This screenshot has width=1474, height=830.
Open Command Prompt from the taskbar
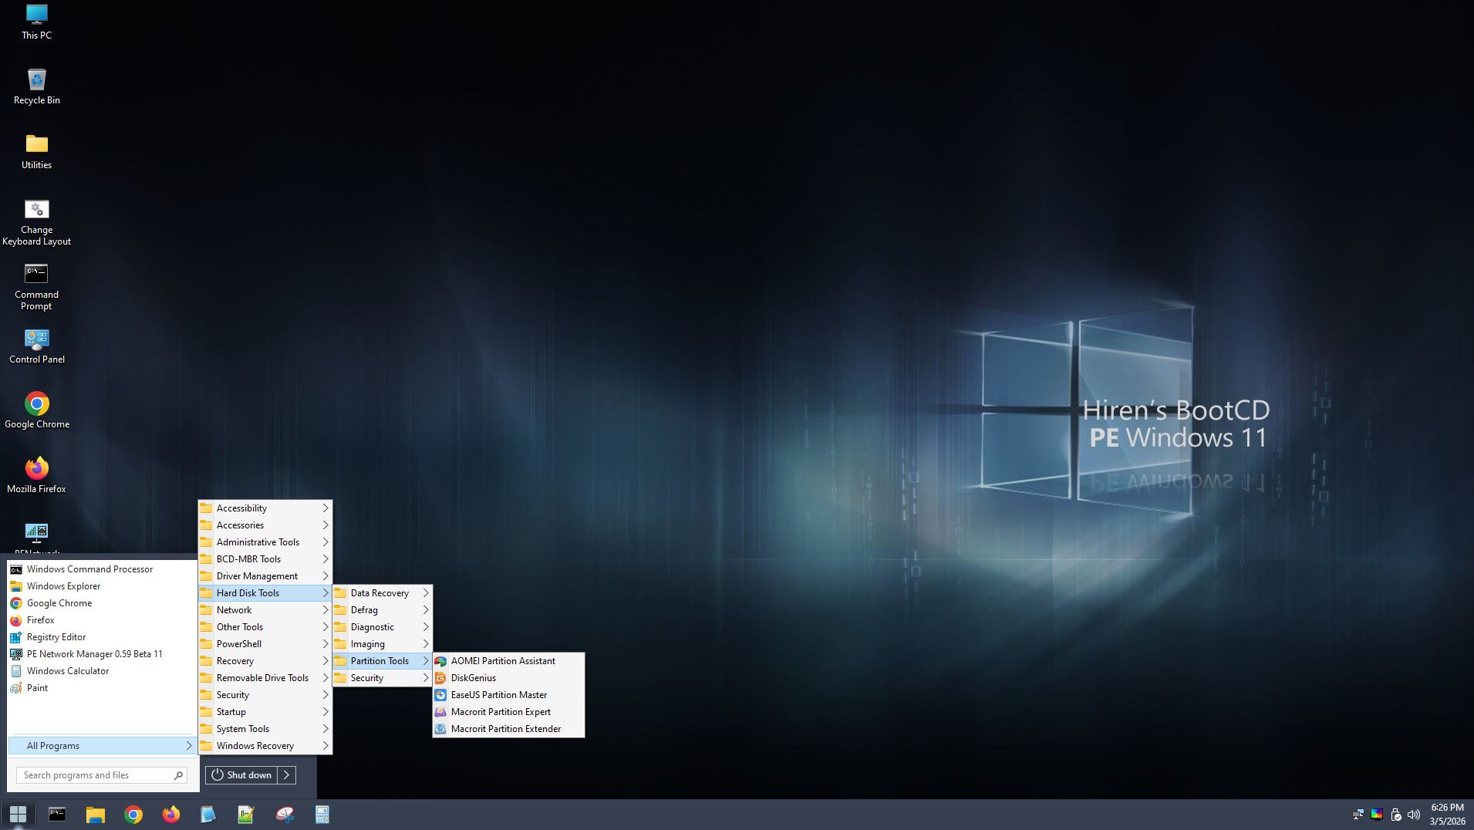(x=57, y=815)
